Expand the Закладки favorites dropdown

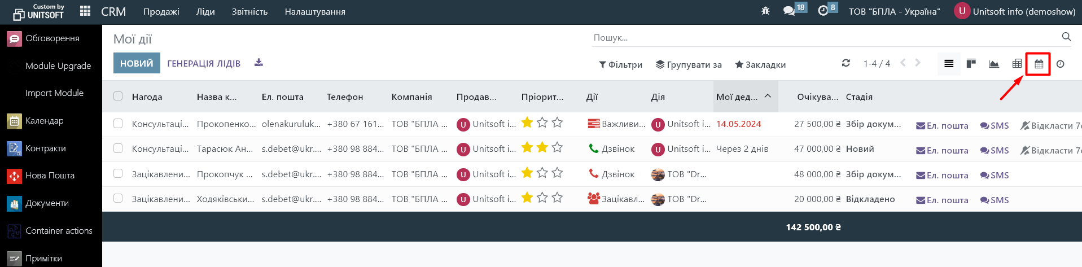760,64
